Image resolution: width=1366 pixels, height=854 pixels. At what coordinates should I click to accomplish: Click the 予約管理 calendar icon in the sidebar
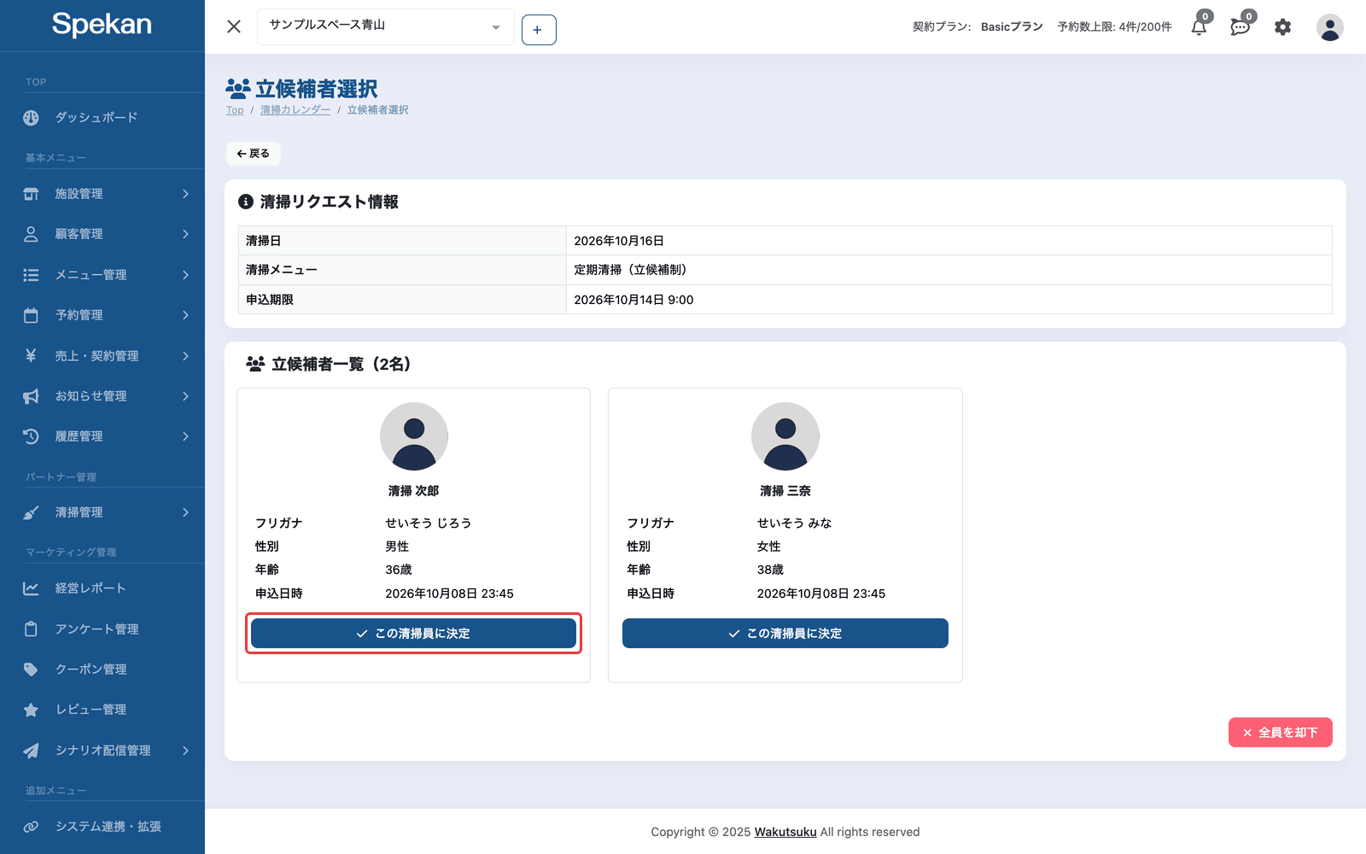coord(31,315)
